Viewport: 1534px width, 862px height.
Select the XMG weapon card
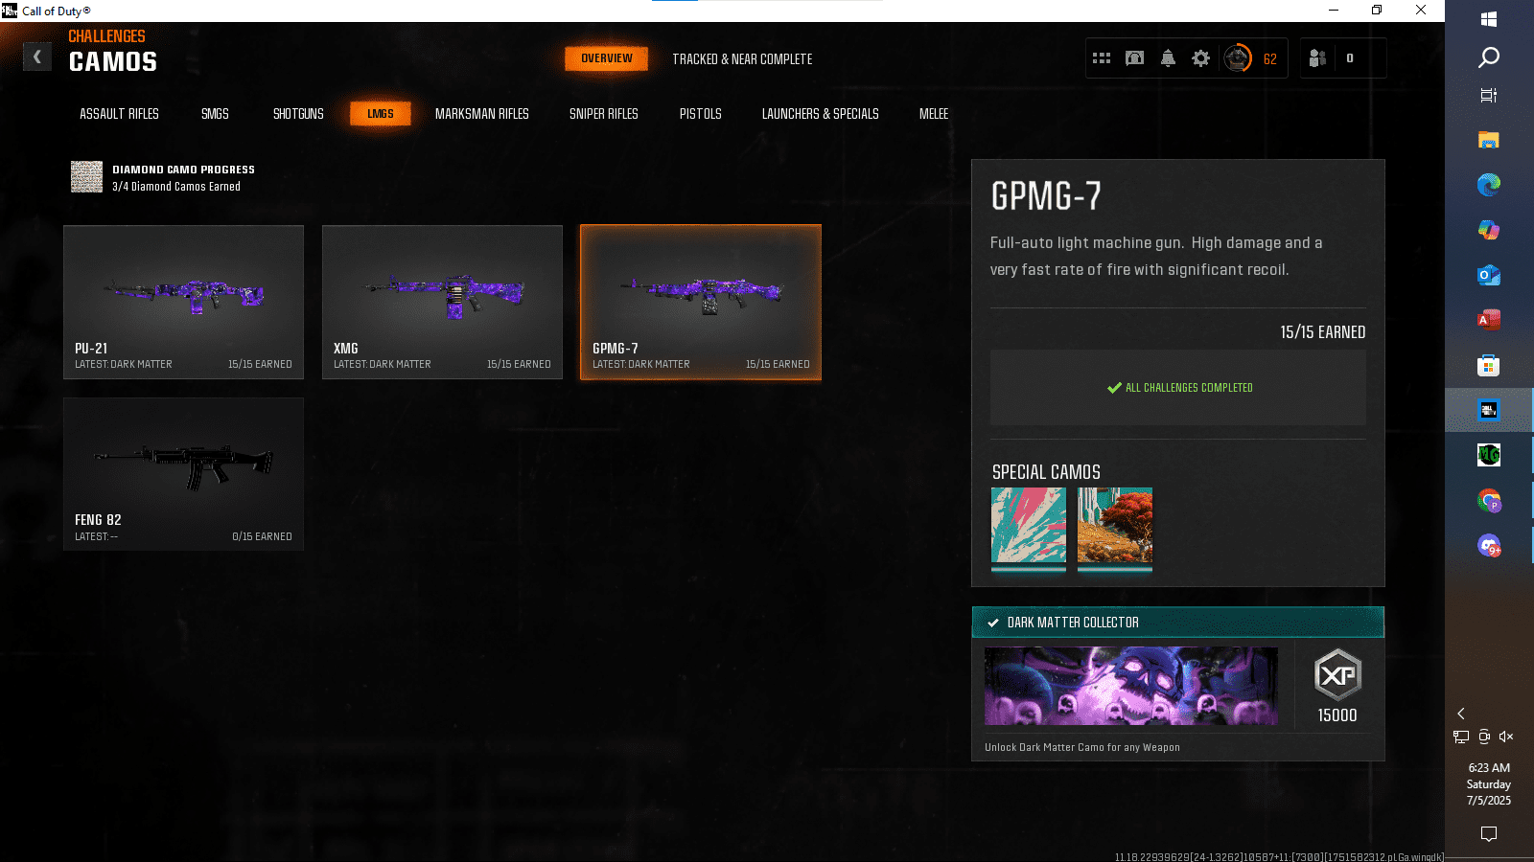coord(442,302)
